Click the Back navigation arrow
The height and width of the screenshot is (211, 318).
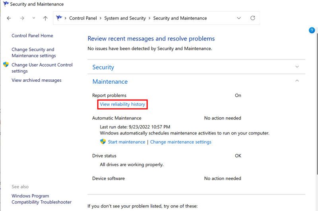pyautogui.click(x=9, y=18)
